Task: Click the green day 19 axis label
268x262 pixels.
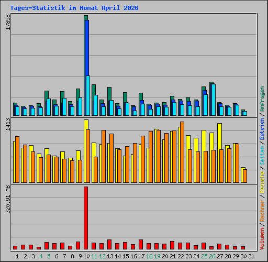Action: coord(157,256)
